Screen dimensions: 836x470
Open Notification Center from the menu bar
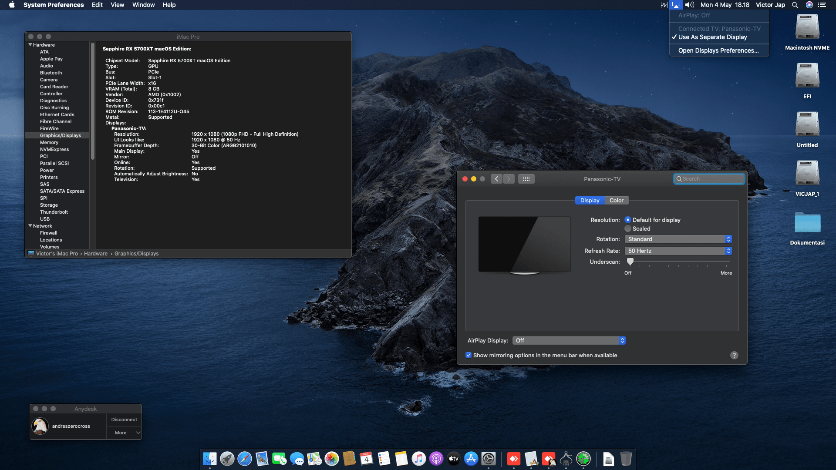(822, 5)
